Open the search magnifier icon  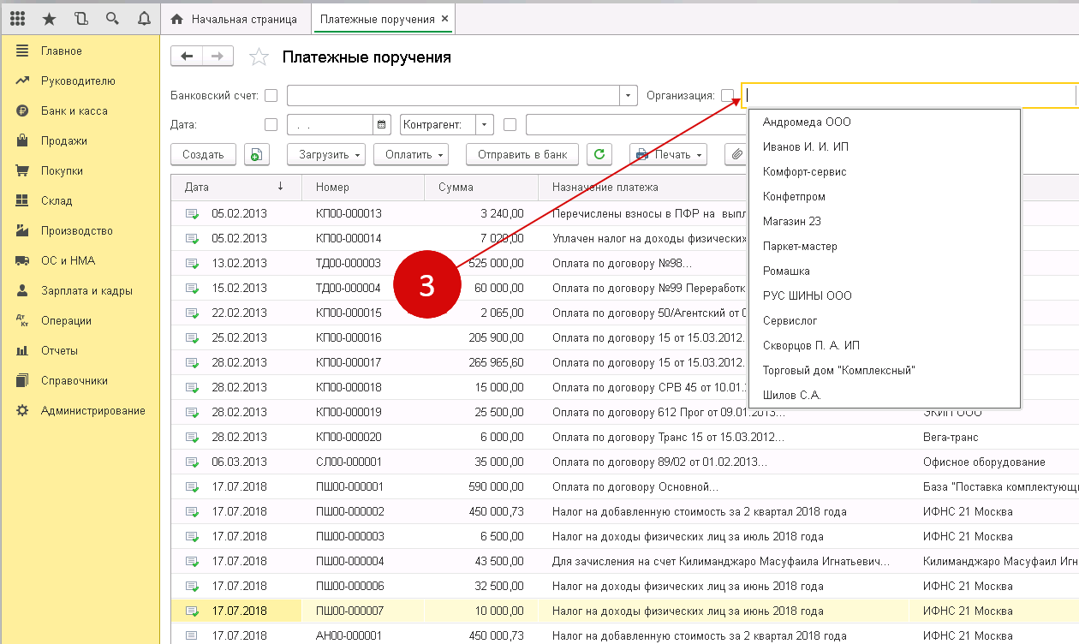[112, 18]
